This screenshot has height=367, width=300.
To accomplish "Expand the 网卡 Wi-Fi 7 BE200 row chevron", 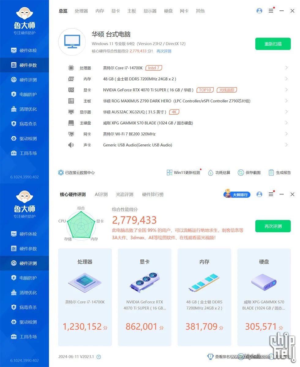I will pos(287,134).
